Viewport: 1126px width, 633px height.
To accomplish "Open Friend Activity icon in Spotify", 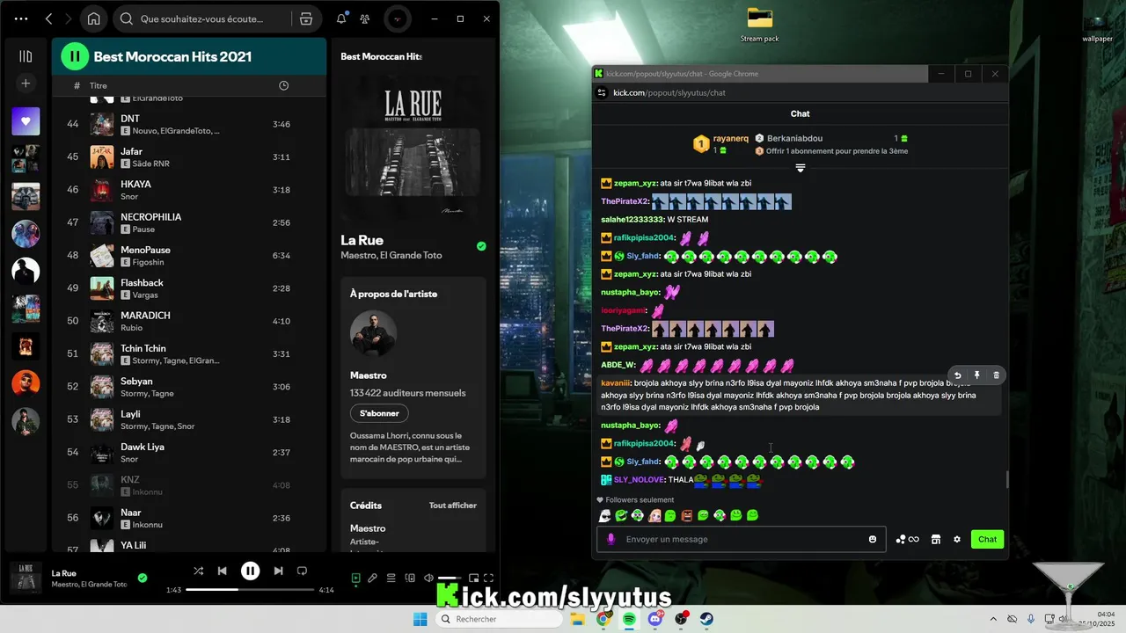I will coord(365,18).
